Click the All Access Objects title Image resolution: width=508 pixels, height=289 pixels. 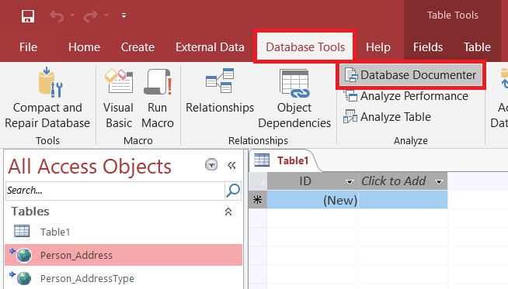89,167
